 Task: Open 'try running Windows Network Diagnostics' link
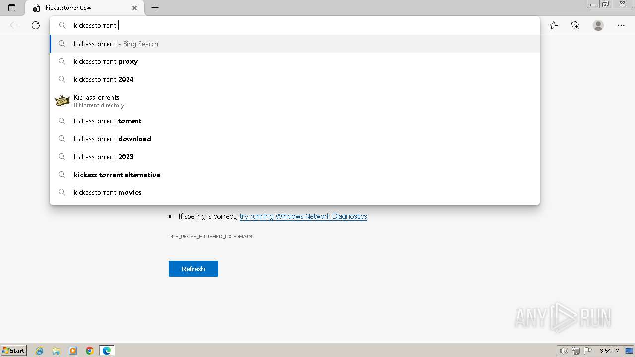303,216
